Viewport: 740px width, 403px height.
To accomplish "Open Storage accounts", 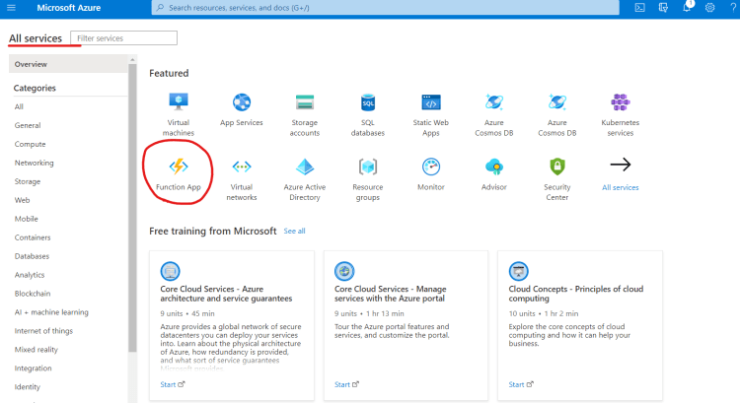I will 305,114.
